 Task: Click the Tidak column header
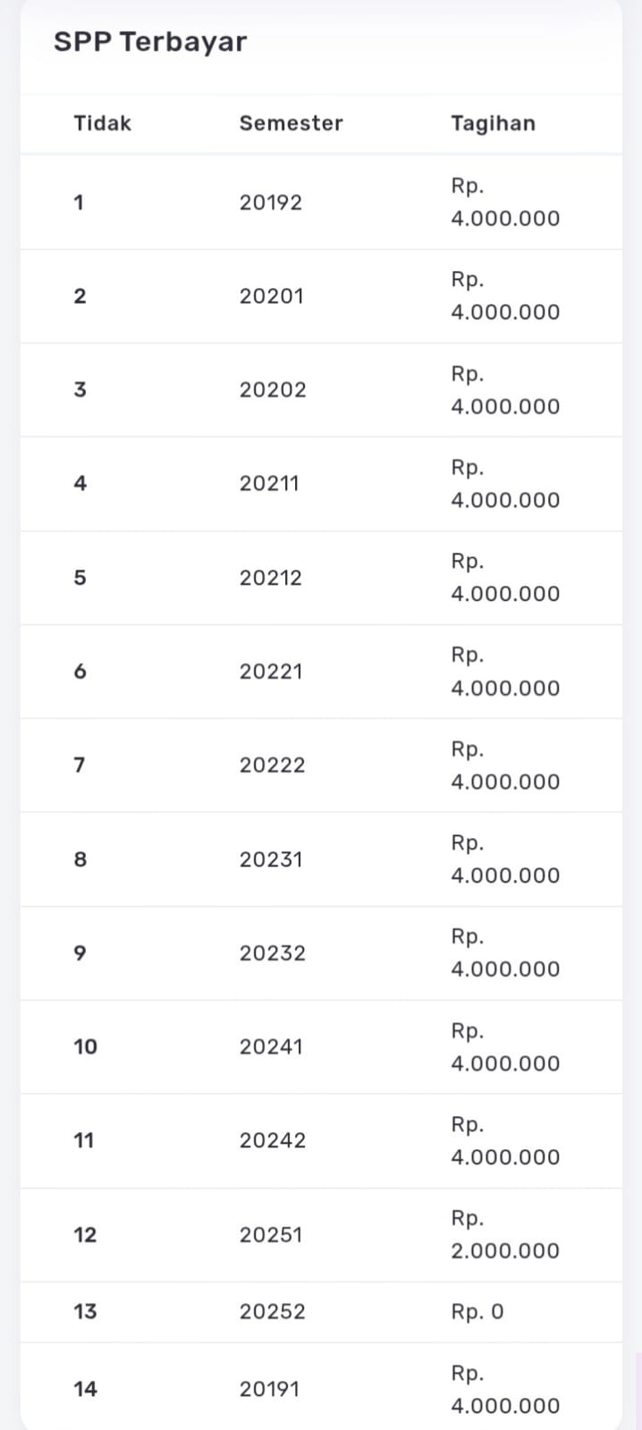[x=102, y=123]
